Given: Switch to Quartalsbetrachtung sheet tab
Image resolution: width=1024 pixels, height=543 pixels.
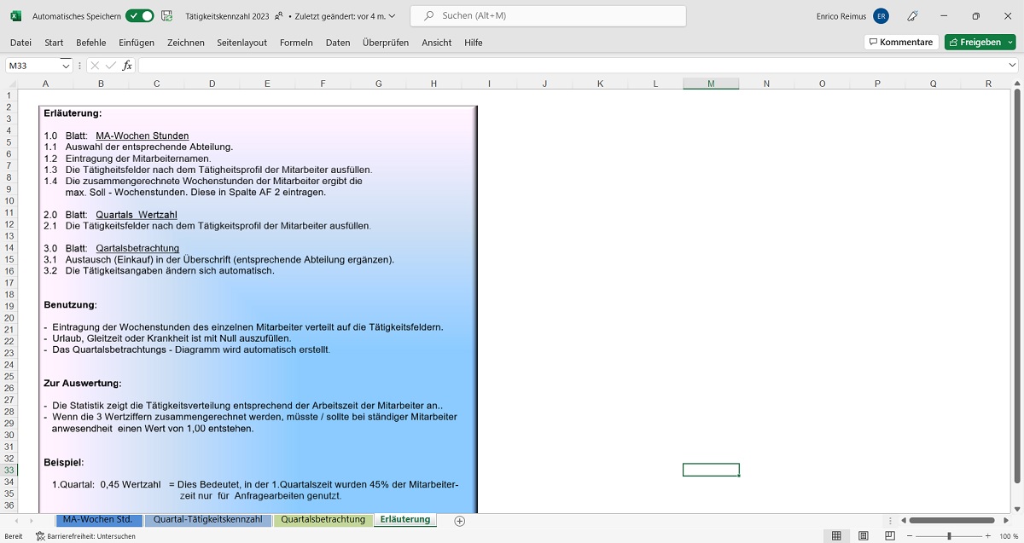Looking at the screenshot, I should tap(323, 520).
